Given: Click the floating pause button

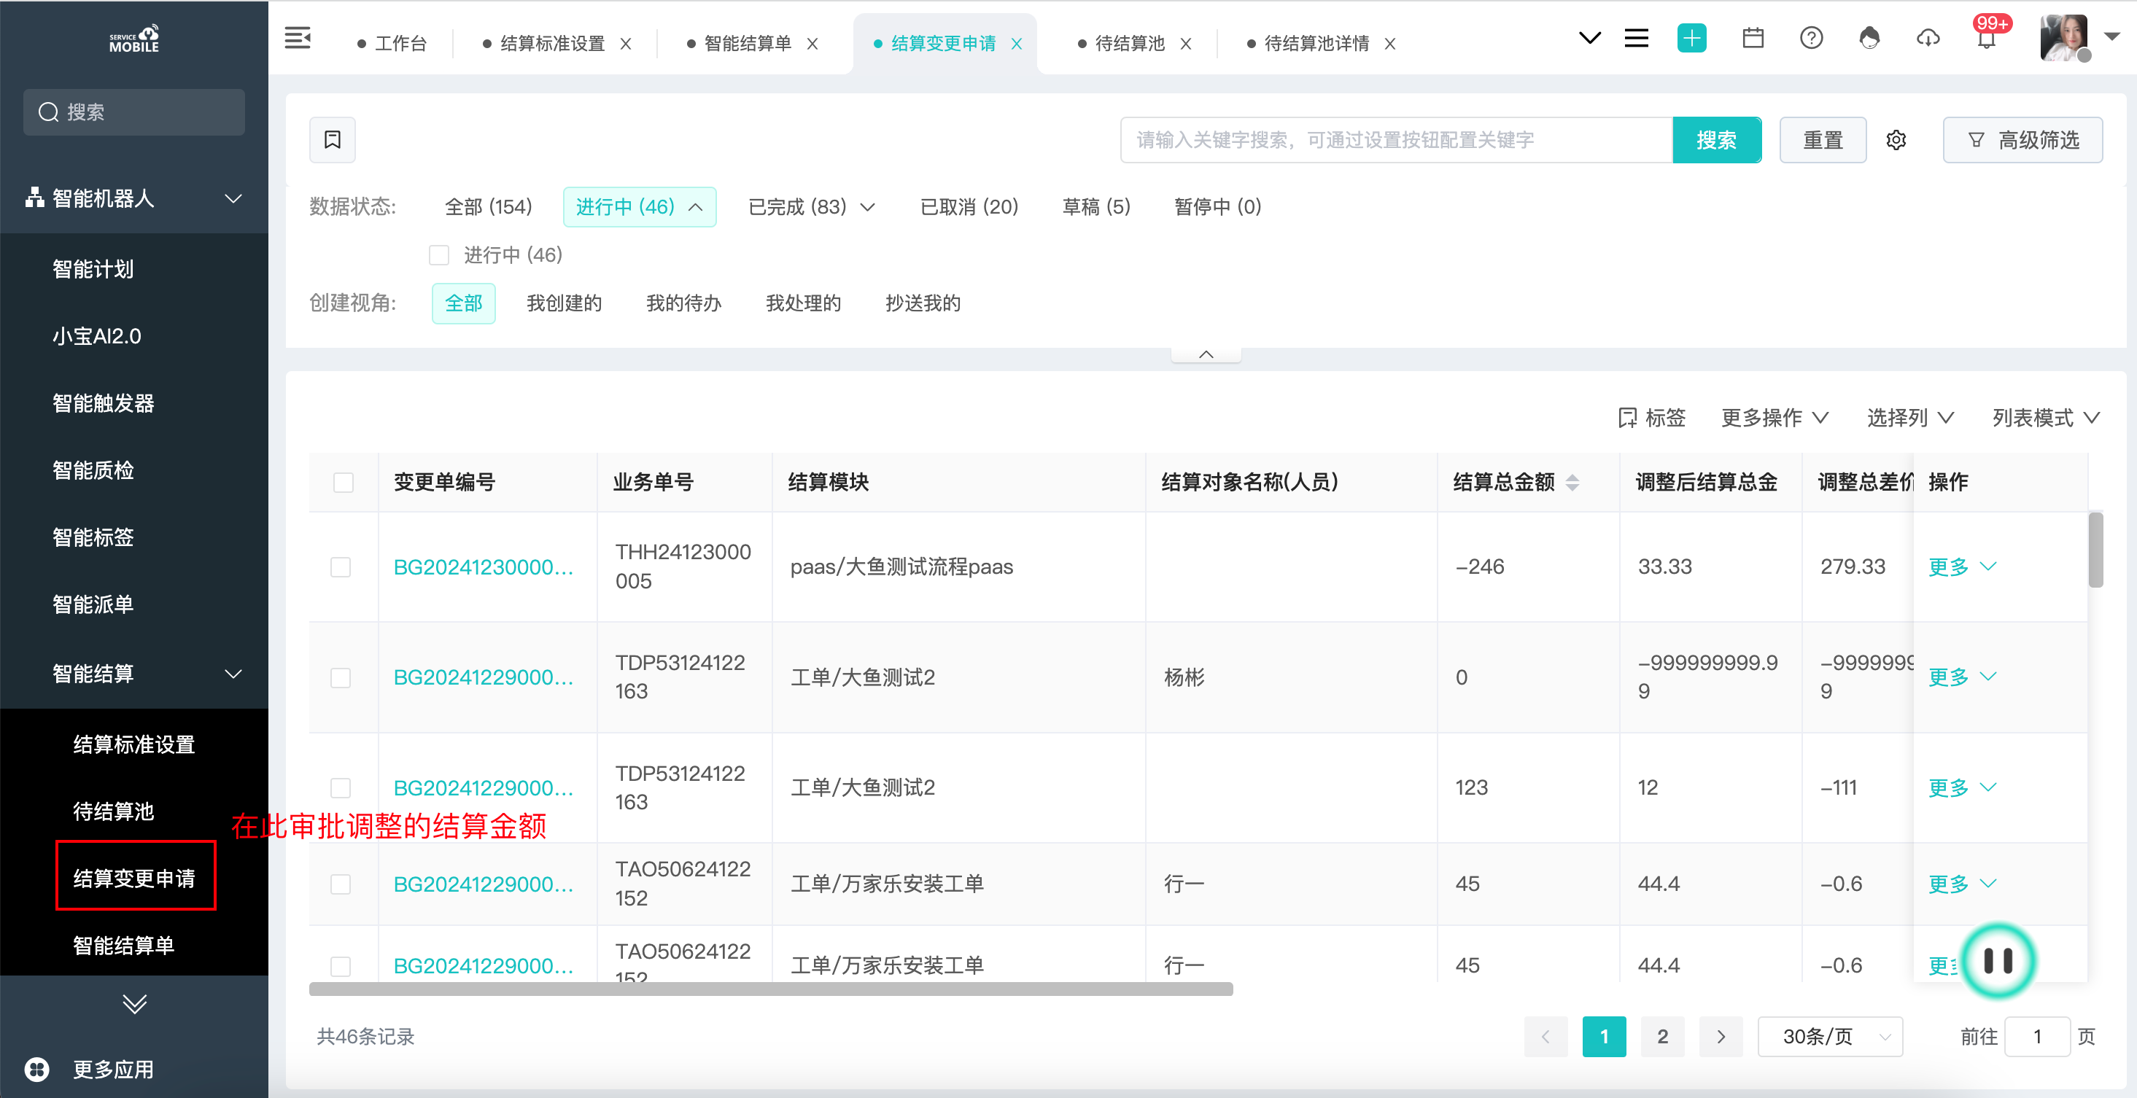Looking at the screenshot, I should tap(1998, 960).
